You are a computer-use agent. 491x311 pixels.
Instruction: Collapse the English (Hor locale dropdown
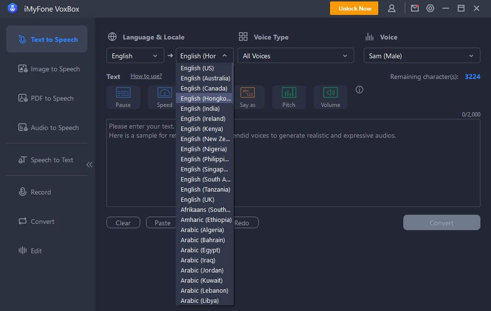[x=204, y=56]
